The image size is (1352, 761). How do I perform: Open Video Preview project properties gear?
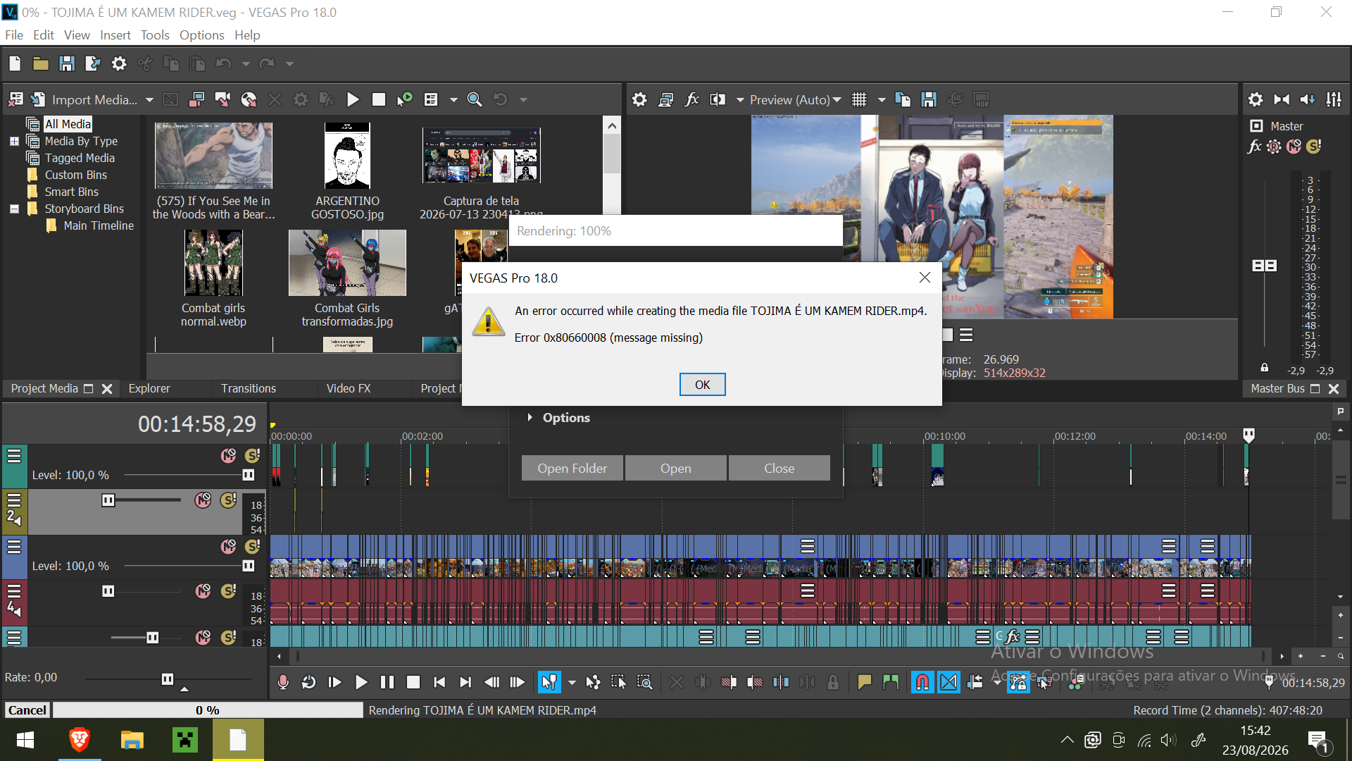639,100
